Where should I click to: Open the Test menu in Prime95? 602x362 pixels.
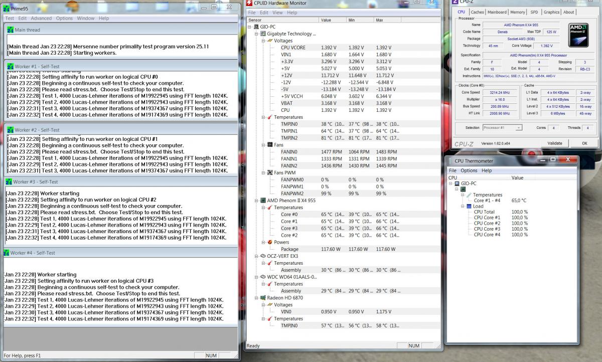(x=10, y=18)
